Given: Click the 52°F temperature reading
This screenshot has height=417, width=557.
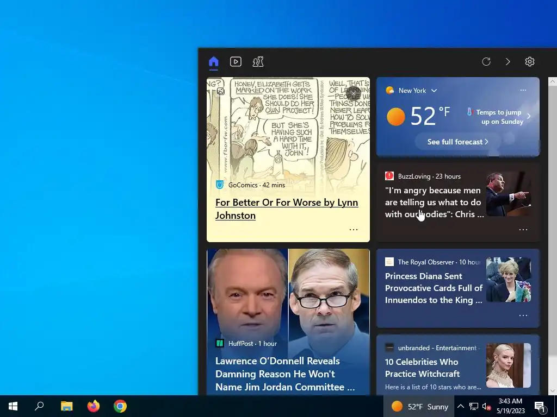Looking at the screenshot, I should [430, 116].
